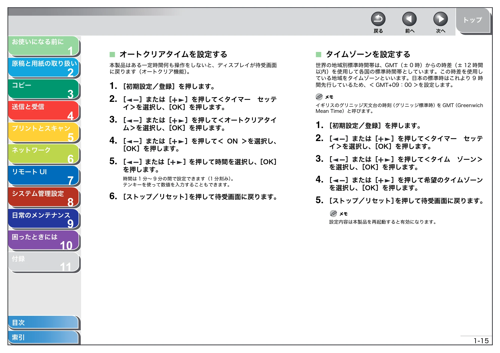The width and height of the screenshot is (500, 353).
Task: Select chapter 3 コピー tab
Action: 43,89
